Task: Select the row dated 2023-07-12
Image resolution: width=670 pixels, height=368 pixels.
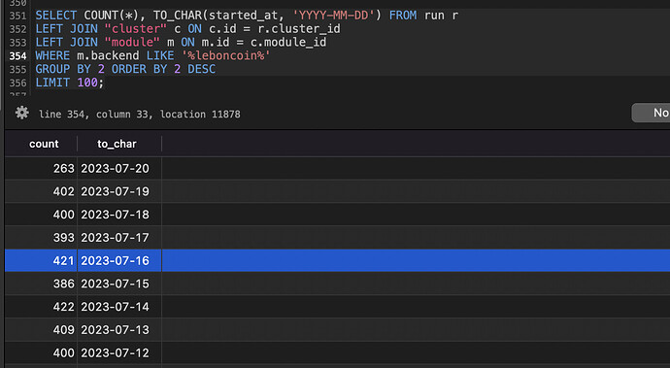Action: (338, 353)
